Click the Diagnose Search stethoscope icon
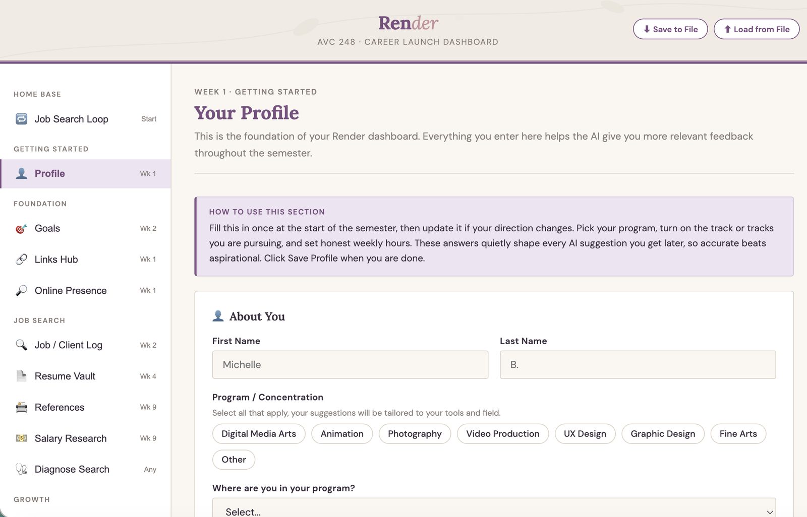Image resolution: width=807 pixels, height=517 pixels. 21,469
